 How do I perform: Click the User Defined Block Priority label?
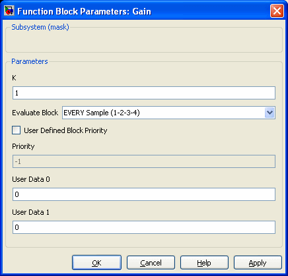[x=65, y=130]
